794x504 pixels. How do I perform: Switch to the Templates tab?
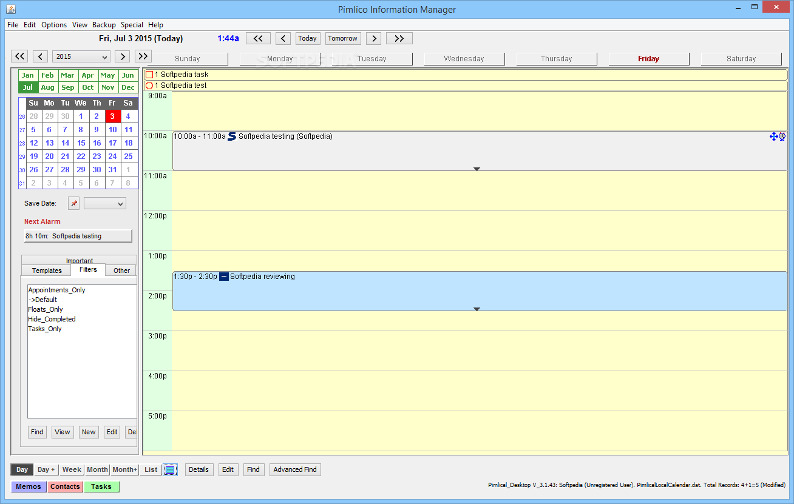[x=47, y=270]
